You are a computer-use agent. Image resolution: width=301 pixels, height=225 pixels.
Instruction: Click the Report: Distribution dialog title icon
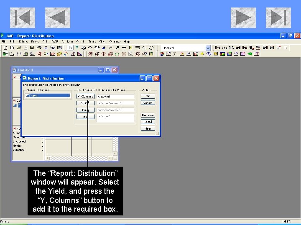click(x=25, y=78)
